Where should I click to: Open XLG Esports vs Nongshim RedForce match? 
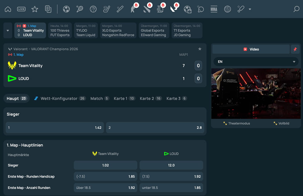tap(118, 30)
